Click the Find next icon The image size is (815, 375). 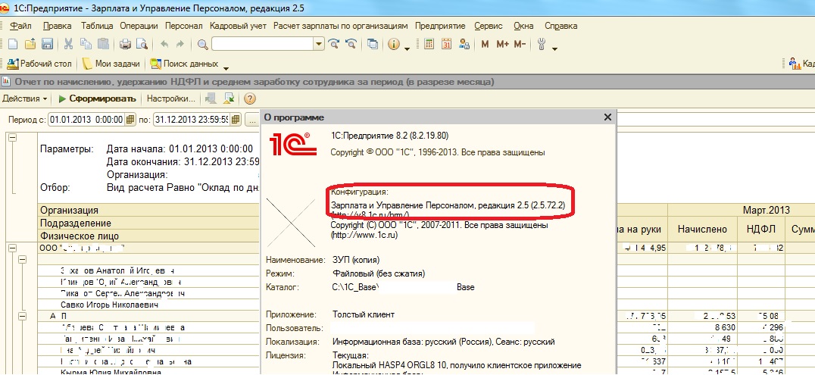click(x=334, y=44)
